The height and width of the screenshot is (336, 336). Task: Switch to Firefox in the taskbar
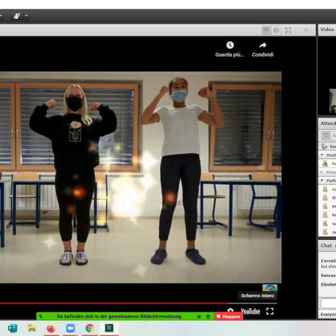(51, 329)
